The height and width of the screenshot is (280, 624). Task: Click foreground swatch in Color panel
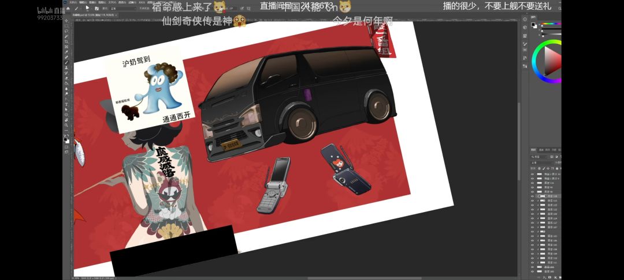(x=533, y=24)
